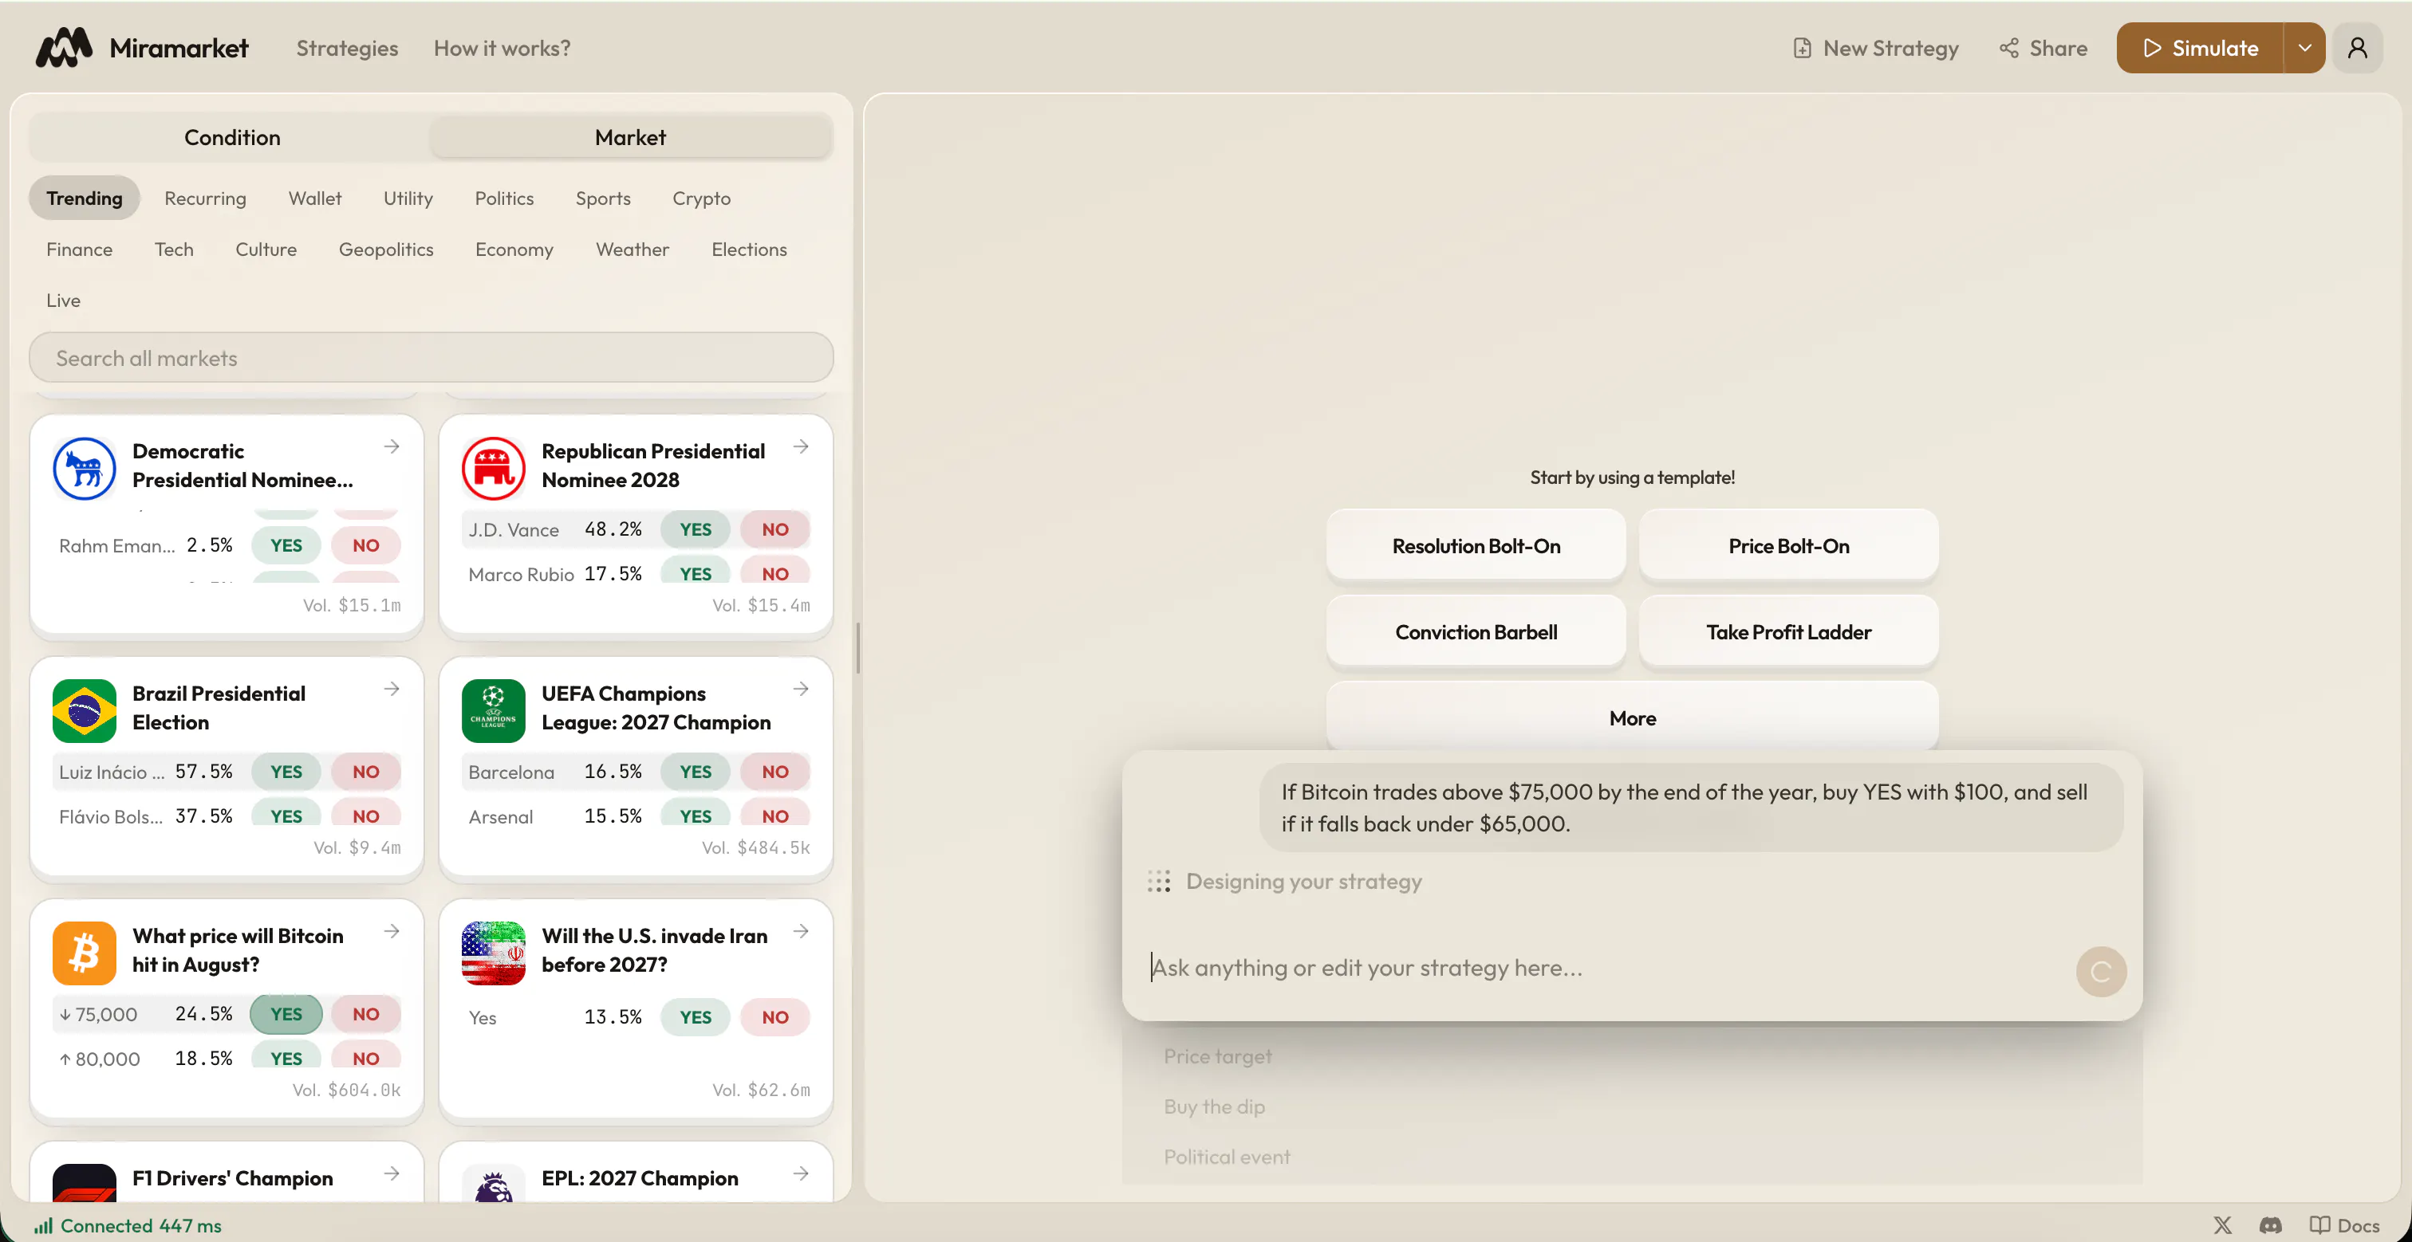Viewport: 2412px width, 1242px height.
Task: Select YES for Rahm Emanuel
Action: pyautogui.click(x=286, y=545)
